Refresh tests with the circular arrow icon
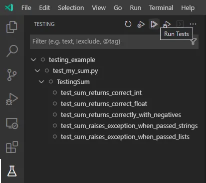 click(x=128, y=24)
